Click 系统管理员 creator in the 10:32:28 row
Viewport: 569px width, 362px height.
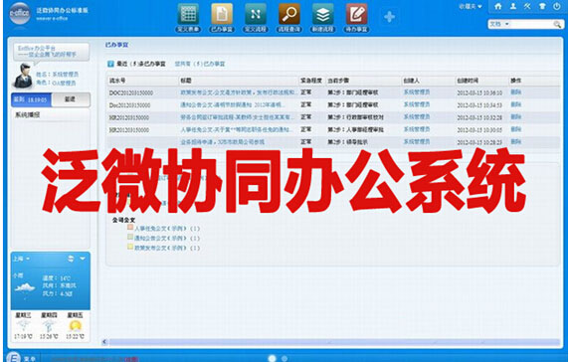point(417,116)
